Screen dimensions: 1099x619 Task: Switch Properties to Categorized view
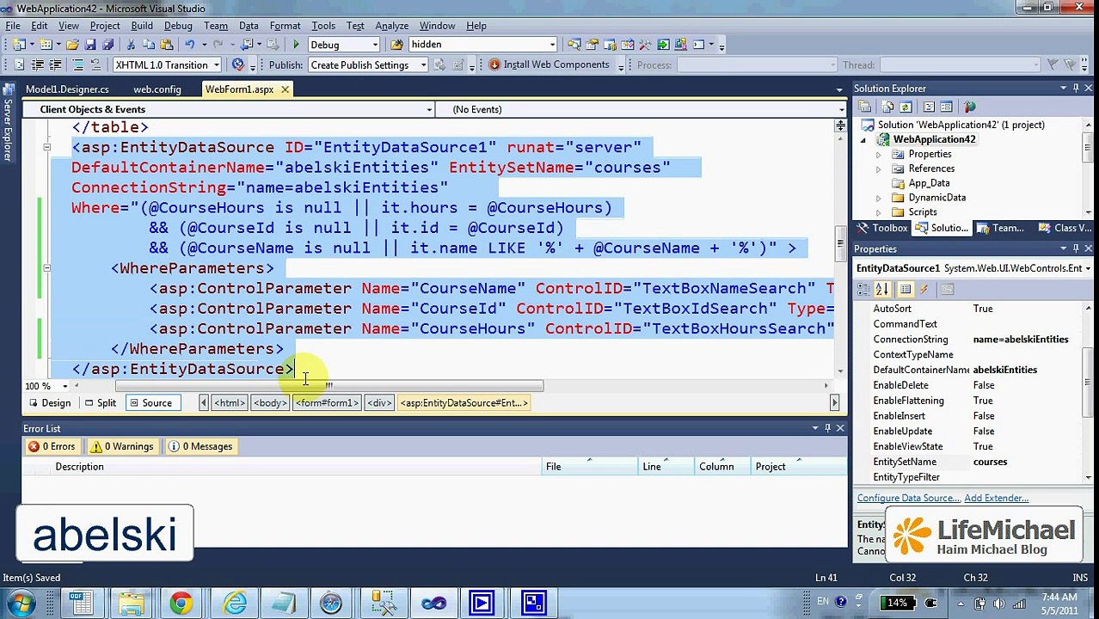click(863, 289)
